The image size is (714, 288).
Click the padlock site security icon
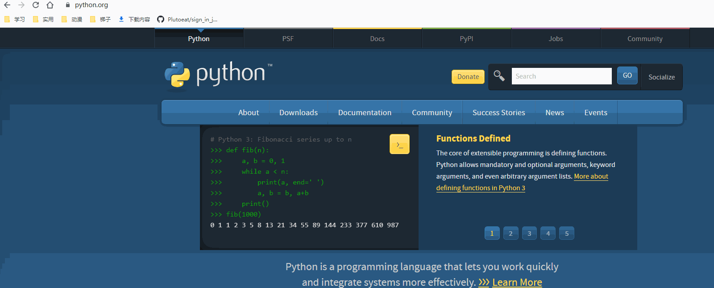point(68,5)
